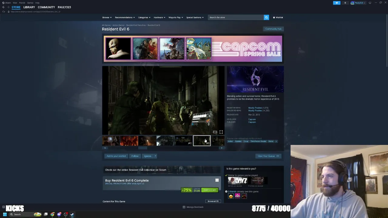The width and height of the screenshot is (388, 218).
Task: Switch to the LIBRARY tab
Action: coord(29,7)
